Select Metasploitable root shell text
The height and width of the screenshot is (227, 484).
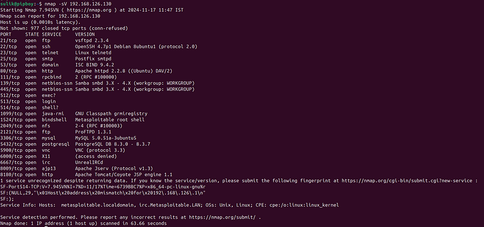(110, 120)
